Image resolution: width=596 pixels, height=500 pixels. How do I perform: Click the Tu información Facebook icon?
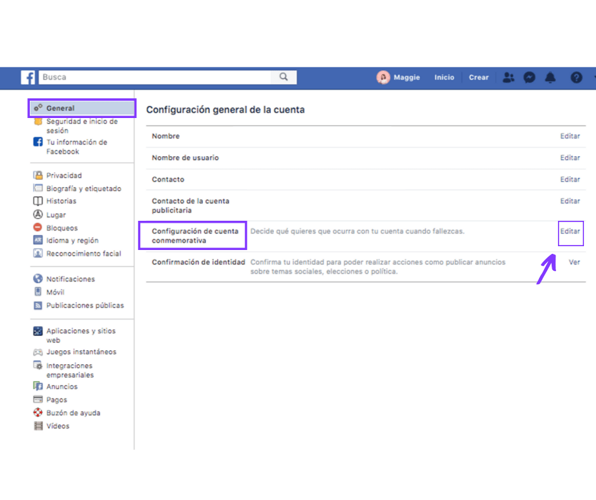tap(38, 141)
